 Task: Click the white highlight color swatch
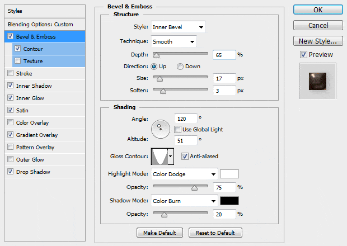pos(229,174)
